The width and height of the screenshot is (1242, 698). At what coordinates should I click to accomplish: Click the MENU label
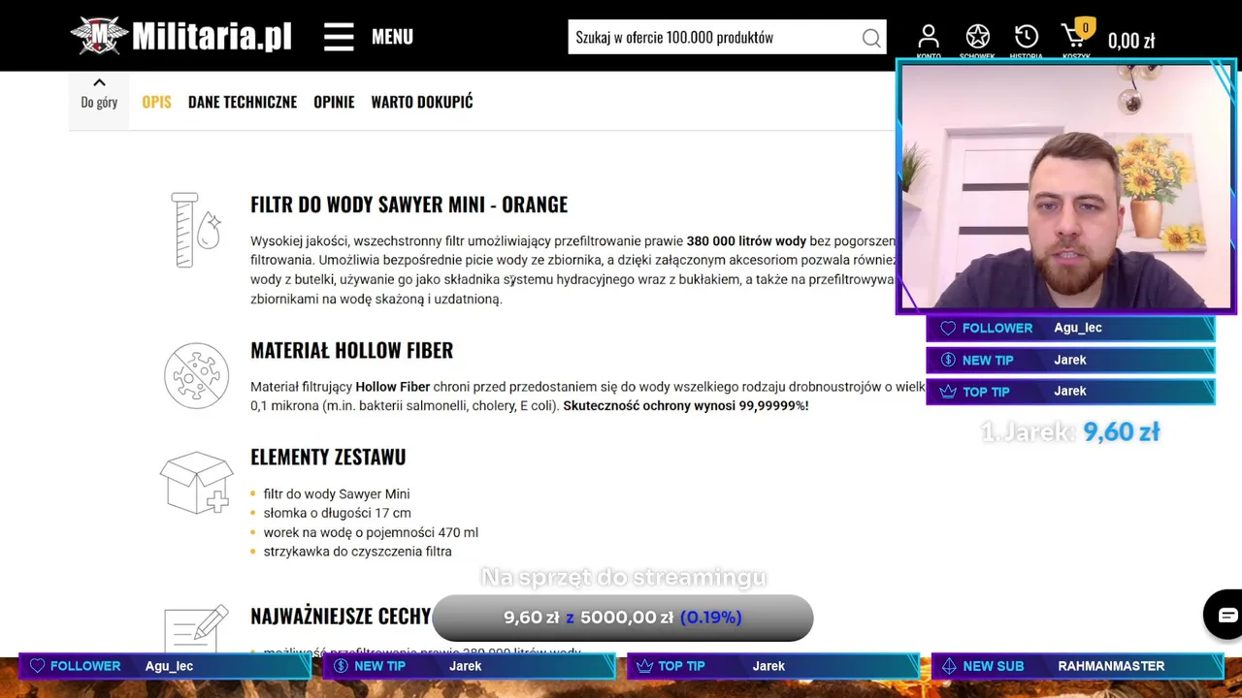(x=392, y=37)
